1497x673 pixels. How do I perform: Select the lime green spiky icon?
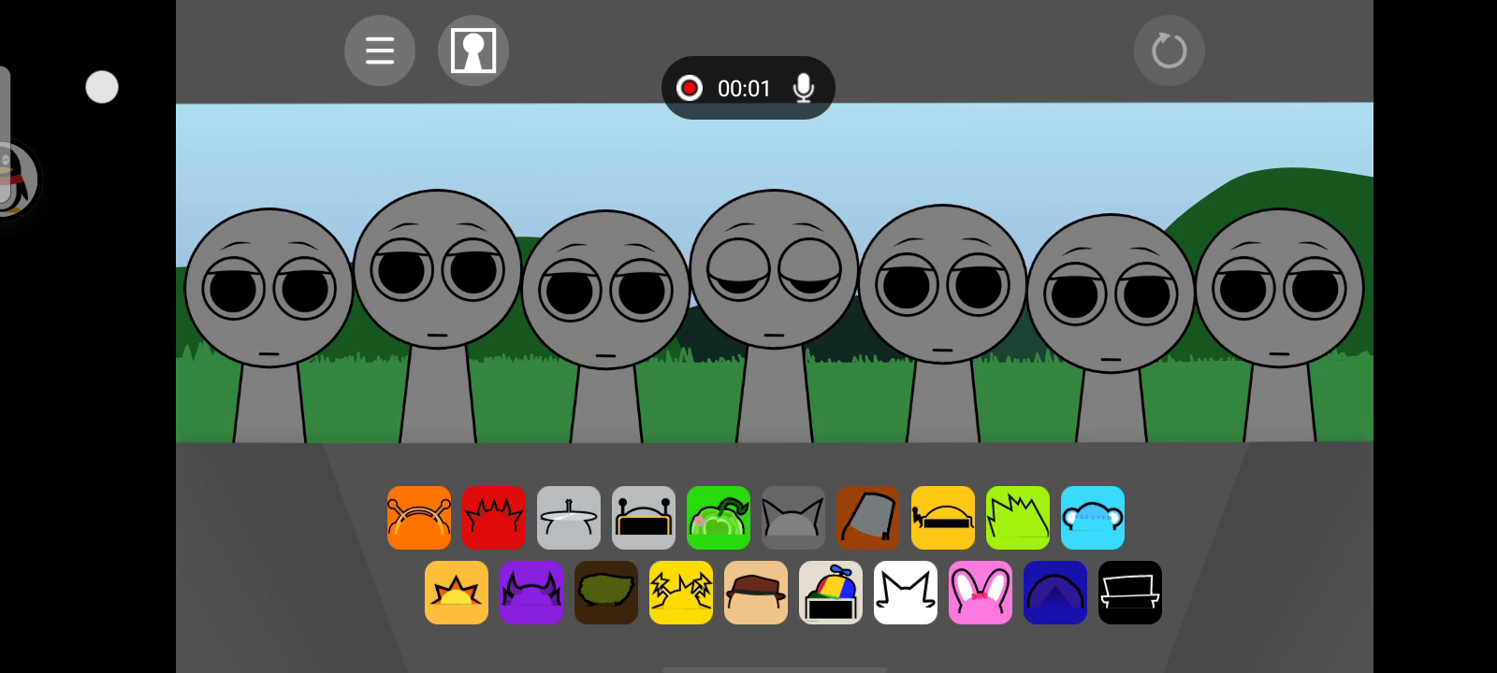[x=1018, y=518]
